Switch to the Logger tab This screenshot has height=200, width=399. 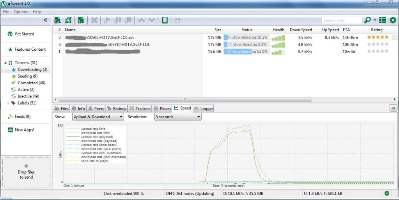203,108
